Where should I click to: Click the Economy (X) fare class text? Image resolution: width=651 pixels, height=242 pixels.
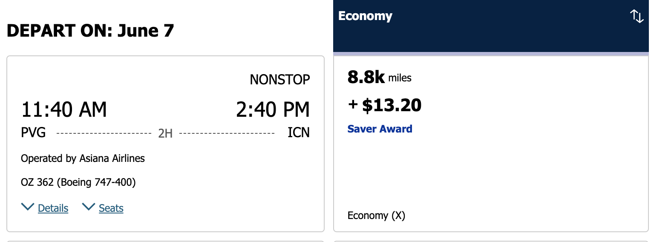376,216
